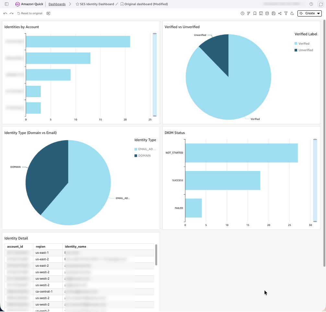Click the longest bar in Identities by Account
This screenshot has height=312, width=326.
tap(78, 41)
